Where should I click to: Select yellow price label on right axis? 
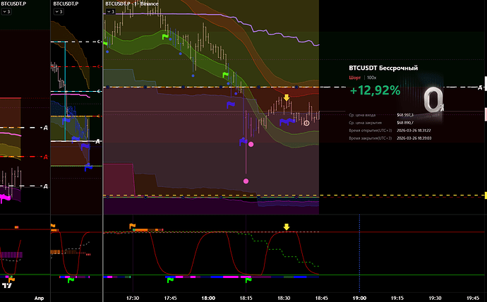485,195
